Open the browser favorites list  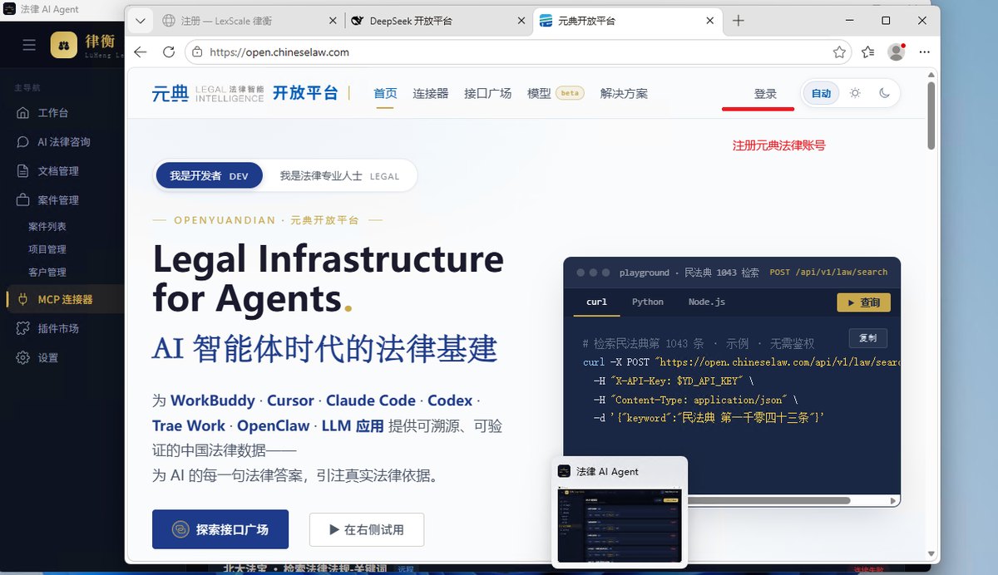(x=868, y=52)
